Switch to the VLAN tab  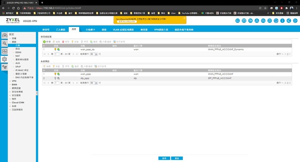coord(123,29)
